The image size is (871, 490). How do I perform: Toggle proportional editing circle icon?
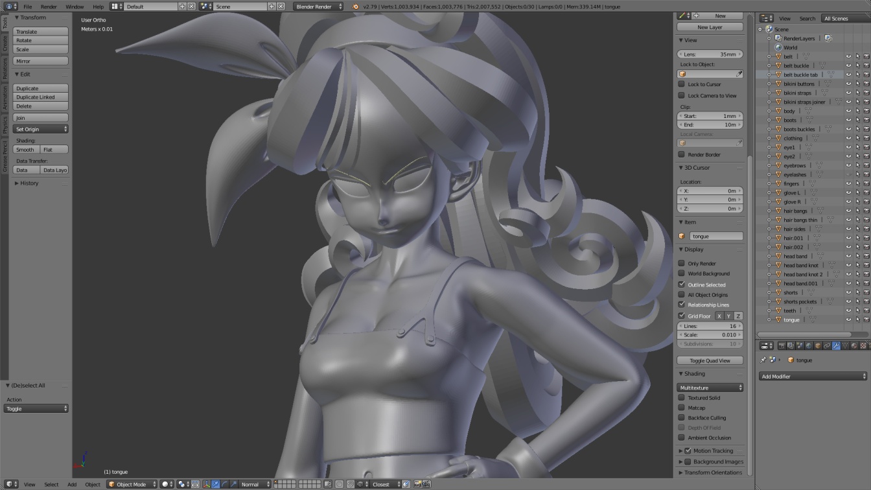[339, 484]
